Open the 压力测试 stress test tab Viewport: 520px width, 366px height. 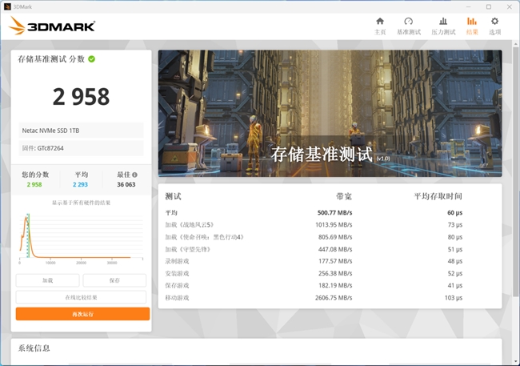pos(443,26)
